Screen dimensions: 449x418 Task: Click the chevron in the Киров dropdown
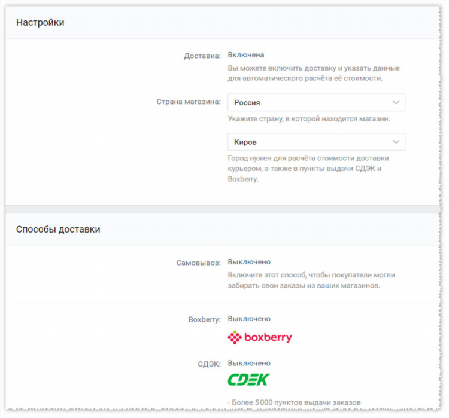(396, 142)
